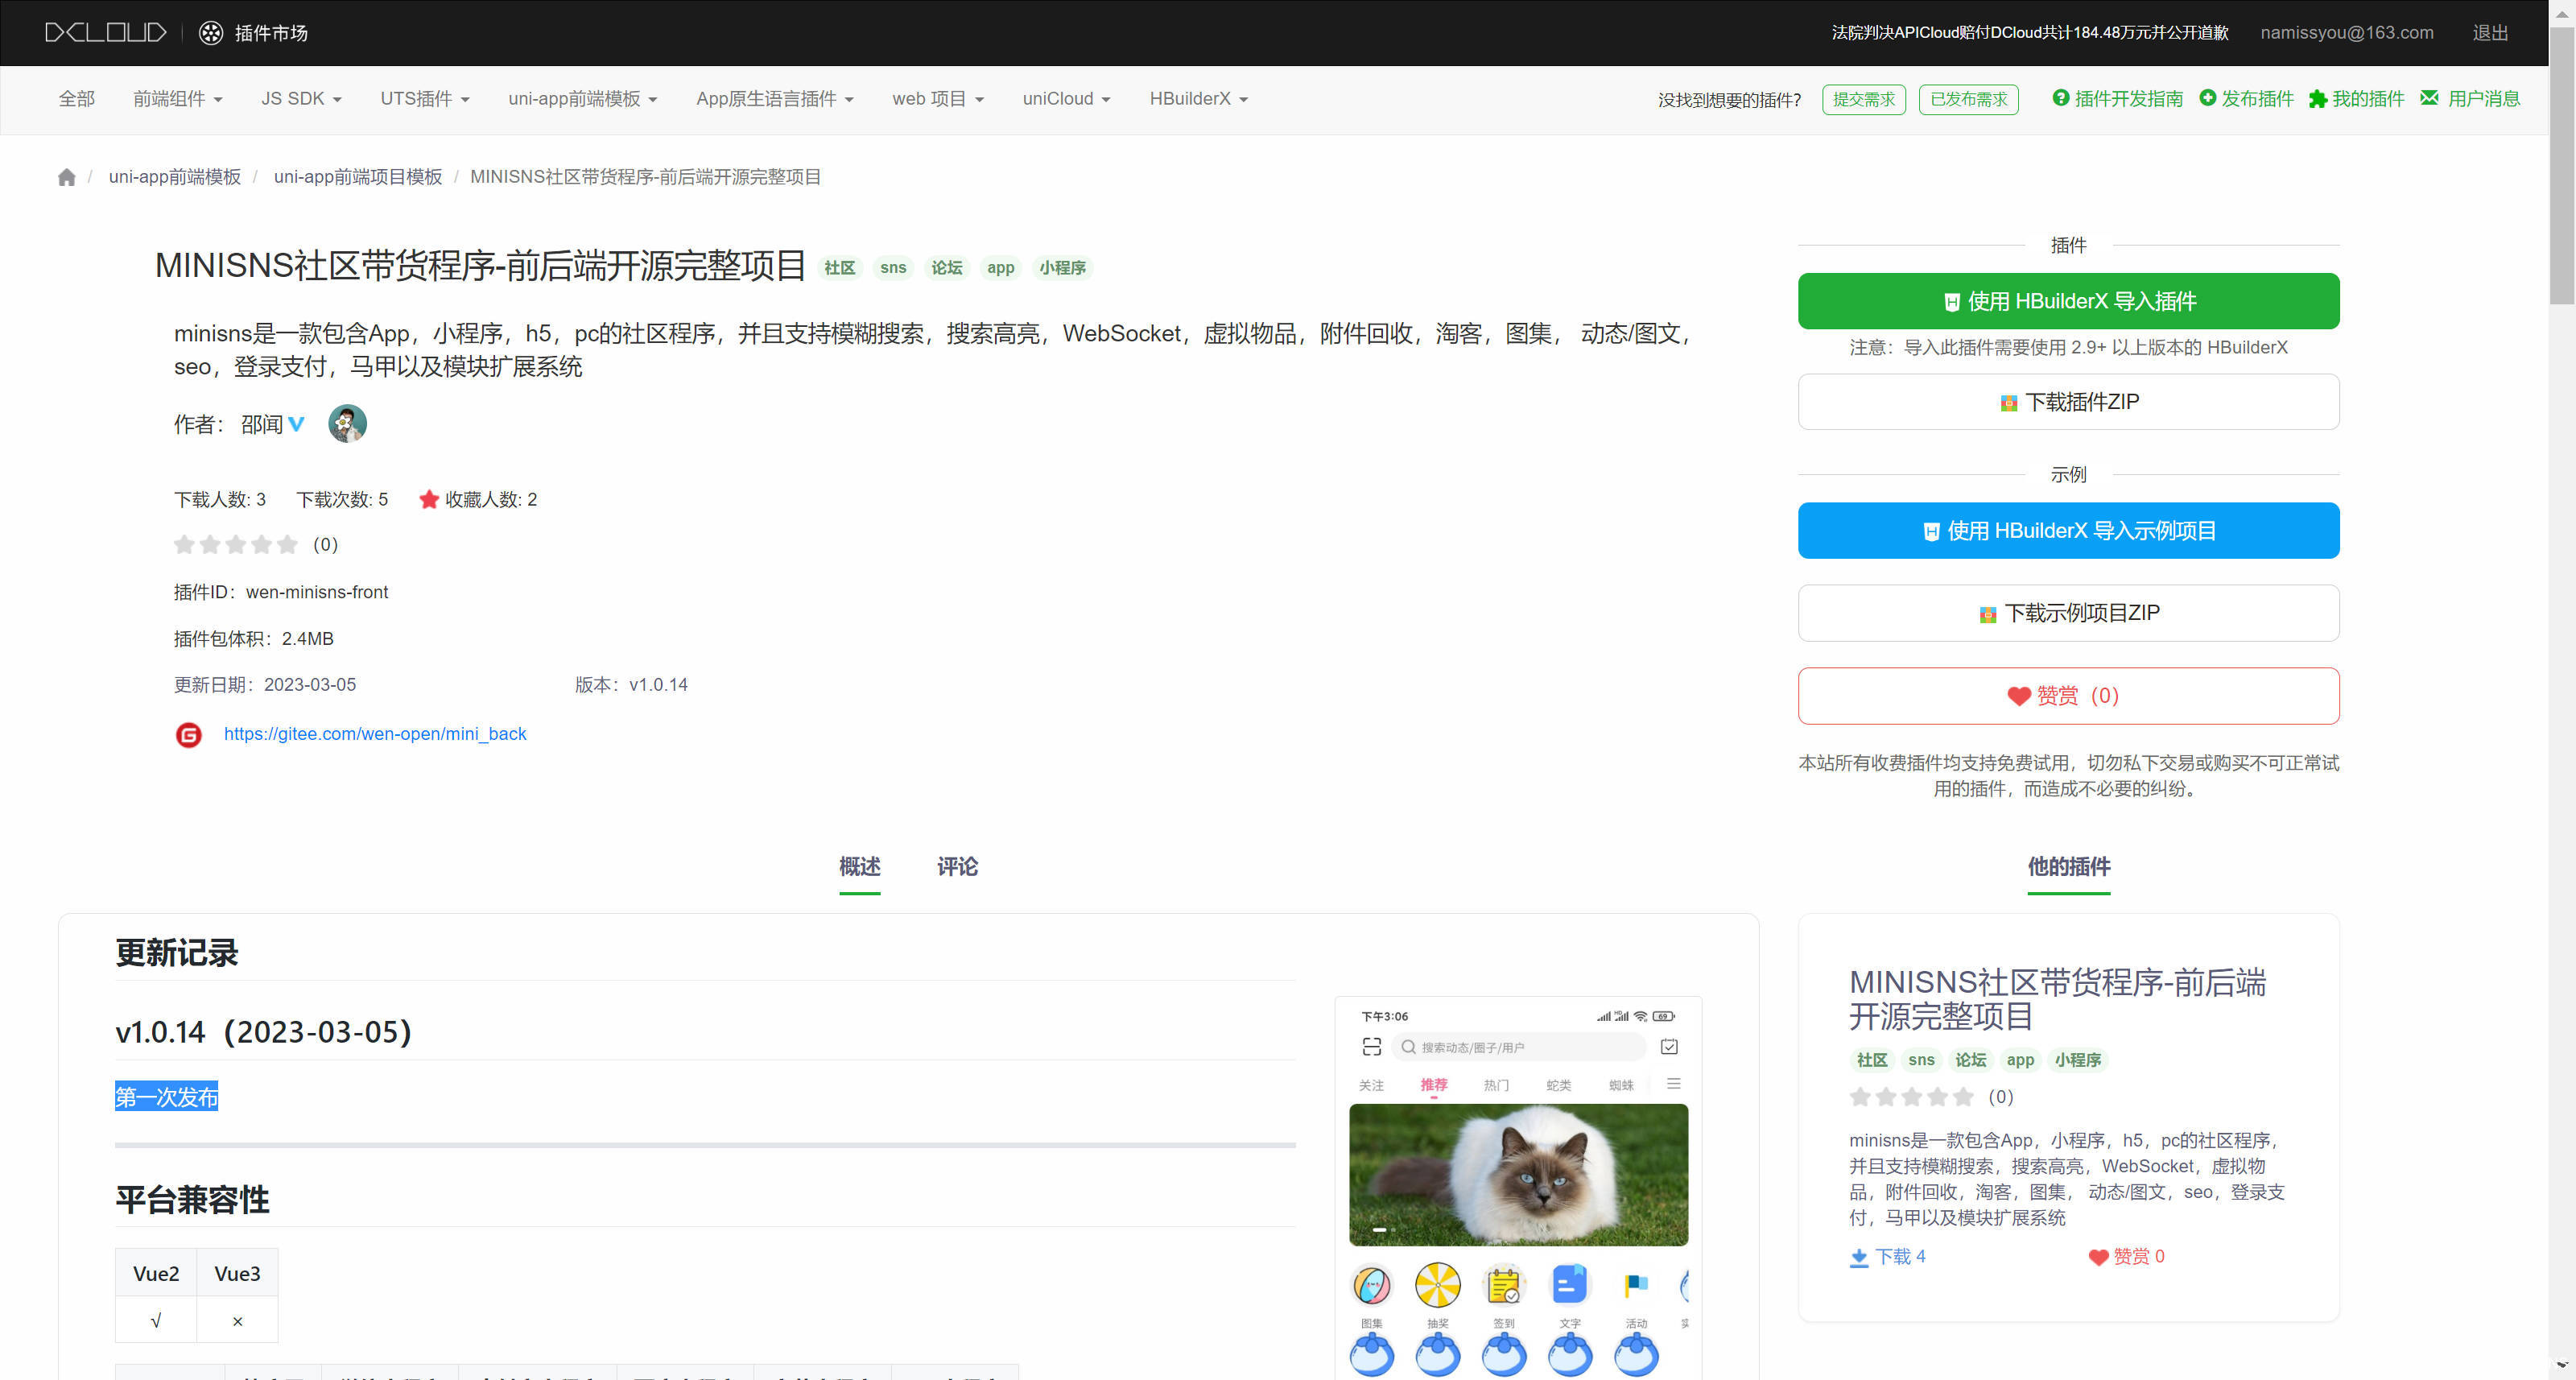Click 退出 logout link

pyautogui.click(x=2490, y=32)
